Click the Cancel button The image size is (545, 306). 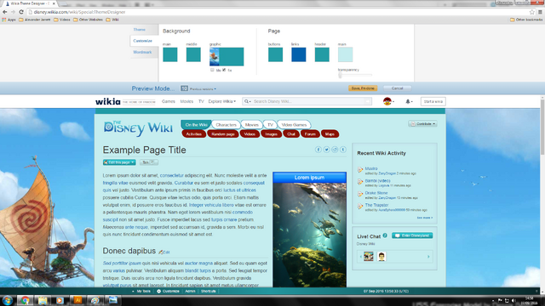[398, 88]
